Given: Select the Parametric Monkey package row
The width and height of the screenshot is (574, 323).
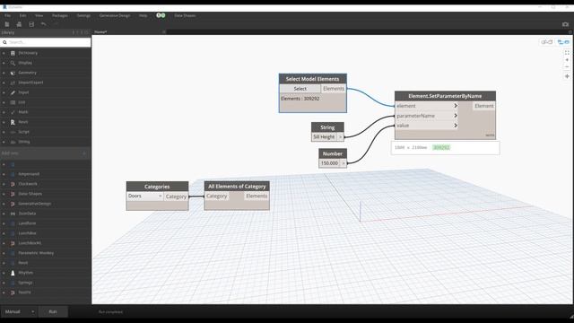Looking at the screenshot, I should coord(46,253).
